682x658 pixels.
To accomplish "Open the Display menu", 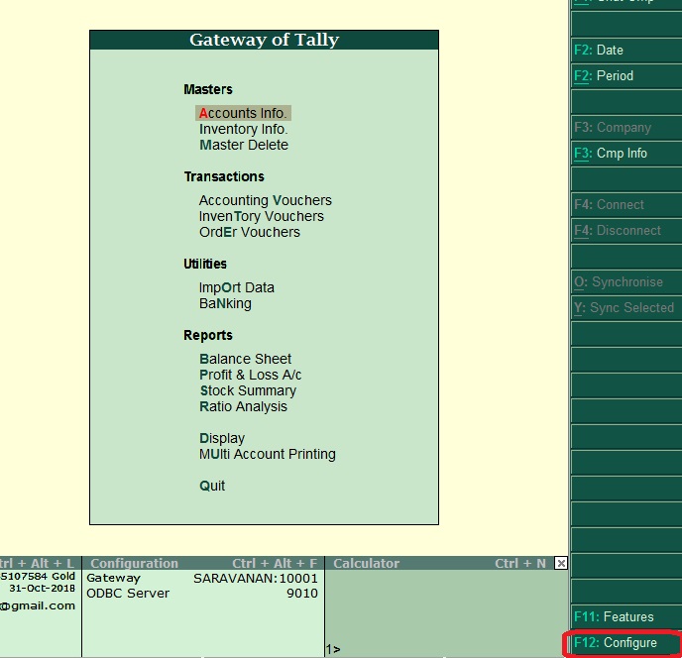I will coord(222,438).
